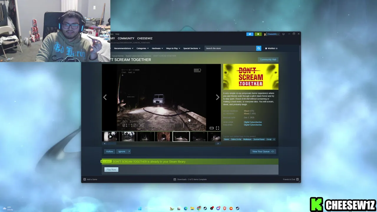
Task: Select the second forest screenshot thumbnail
Action: pos(128,137)
